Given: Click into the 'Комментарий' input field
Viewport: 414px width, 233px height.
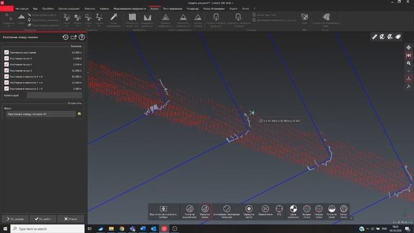Looking at the screenshot, I should click(54, 95).
